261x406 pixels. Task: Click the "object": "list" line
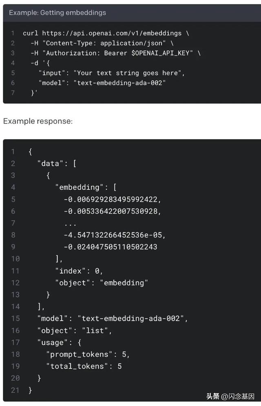coord(75,331)
